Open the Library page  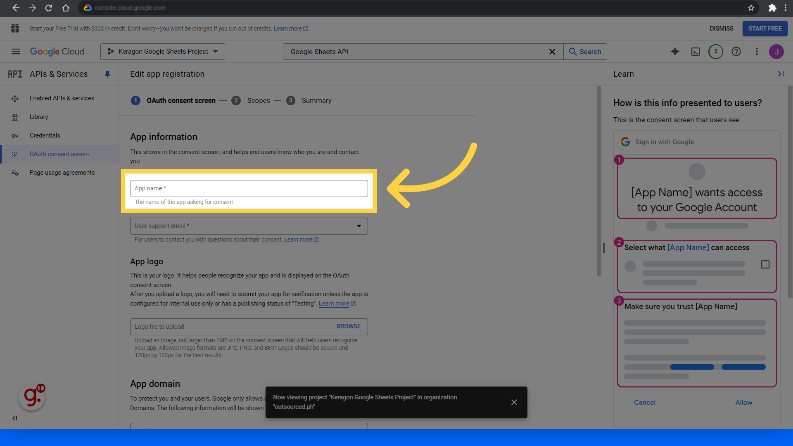click(x=39, y=117)
